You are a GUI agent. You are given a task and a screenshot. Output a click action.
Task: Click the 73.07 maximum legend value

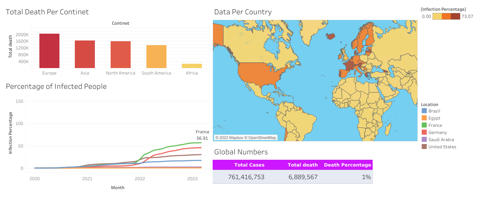[468, 16]
